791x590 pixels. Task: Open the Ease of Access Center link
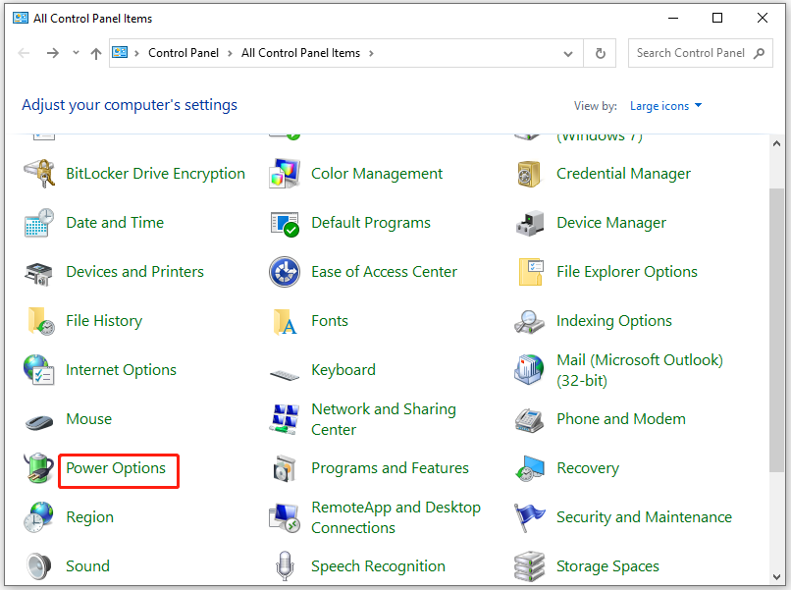point(385,272)
